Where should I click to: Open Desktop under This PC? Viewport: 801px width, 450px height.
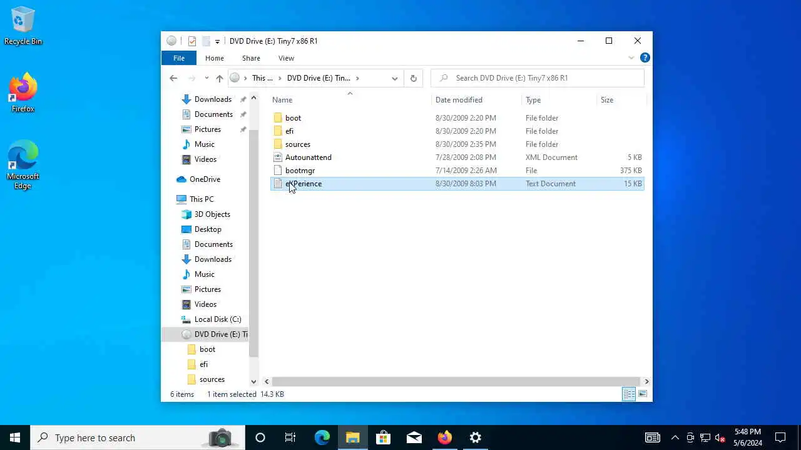[x=208, y=229]
